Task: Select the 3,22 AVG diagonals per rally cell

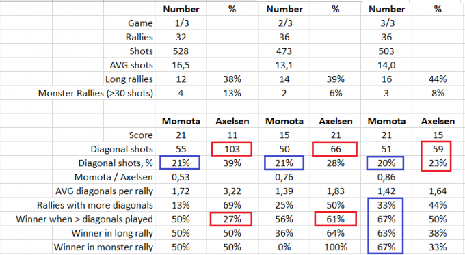Action: pos(232,191)
